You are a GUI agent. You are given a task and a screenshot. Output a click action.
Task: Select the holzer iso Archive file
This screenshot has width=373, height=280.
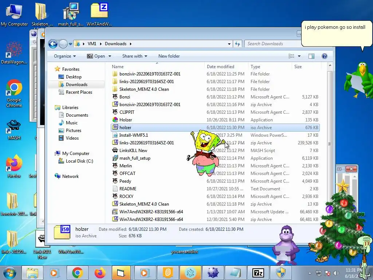215,128
